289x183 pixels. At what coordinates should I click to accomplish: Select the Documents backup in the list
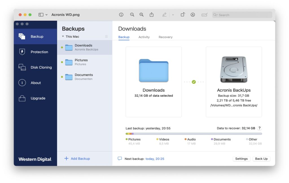85,77
